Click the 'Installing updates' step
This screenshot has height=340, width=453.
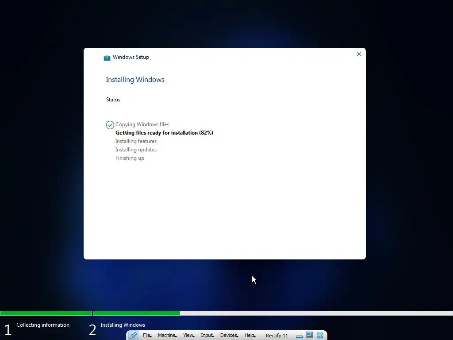[136, 150]
